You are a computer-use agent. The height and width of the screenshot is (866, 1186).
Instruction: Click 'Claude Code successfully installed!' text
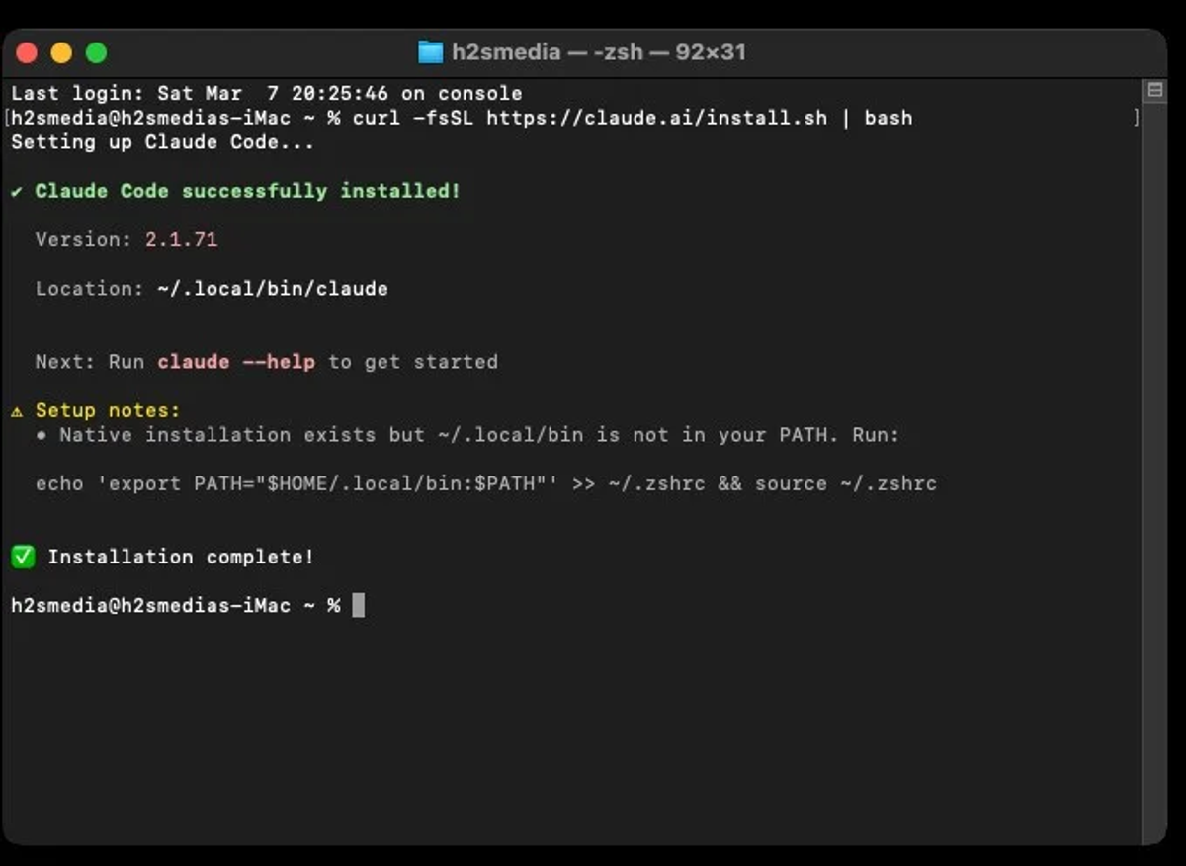248,191
